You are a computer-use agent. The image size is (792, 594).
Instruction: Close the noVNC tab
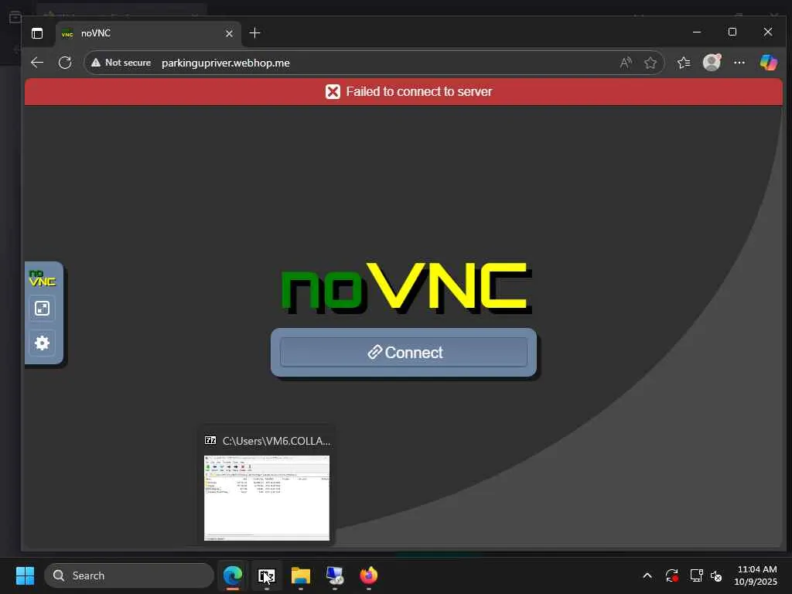click(x=229, y=33)
